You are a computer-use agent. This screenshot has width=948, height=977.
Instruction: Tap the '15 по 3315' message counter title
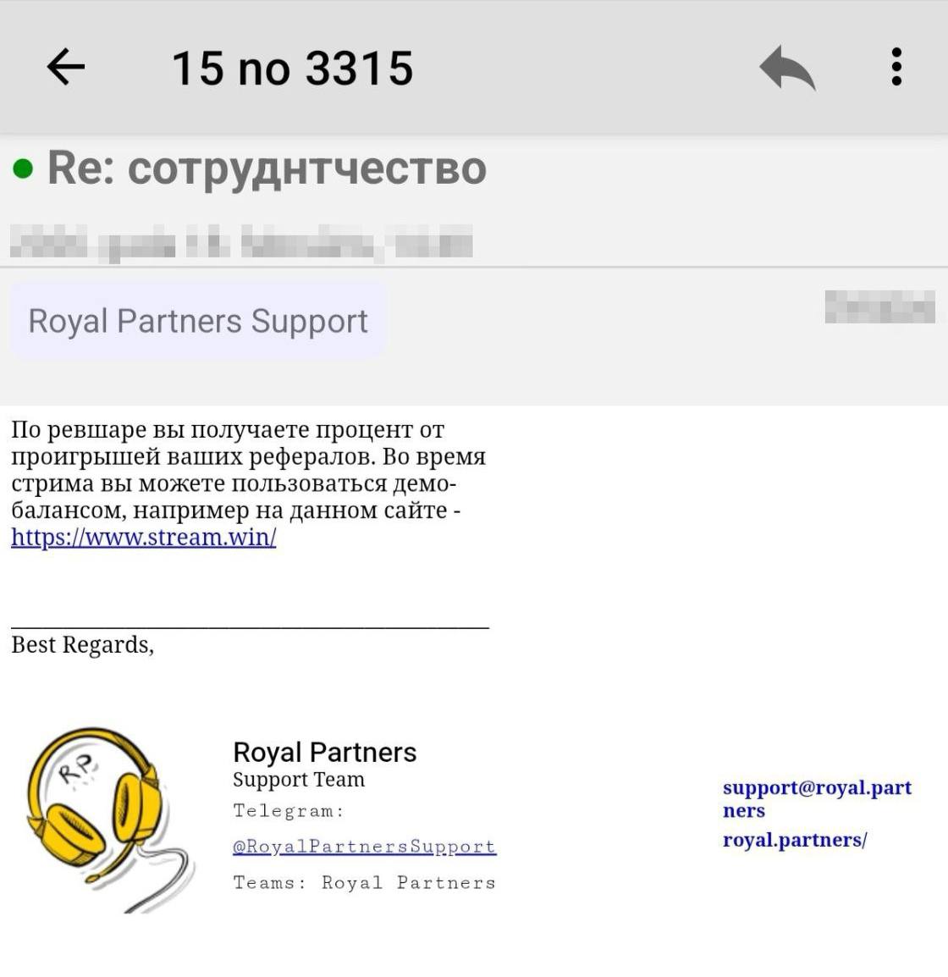coord(292,67)
